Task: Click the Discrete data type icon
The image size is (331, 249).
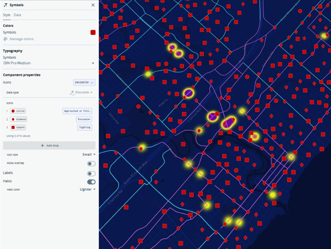Action: tap(72, 92)
